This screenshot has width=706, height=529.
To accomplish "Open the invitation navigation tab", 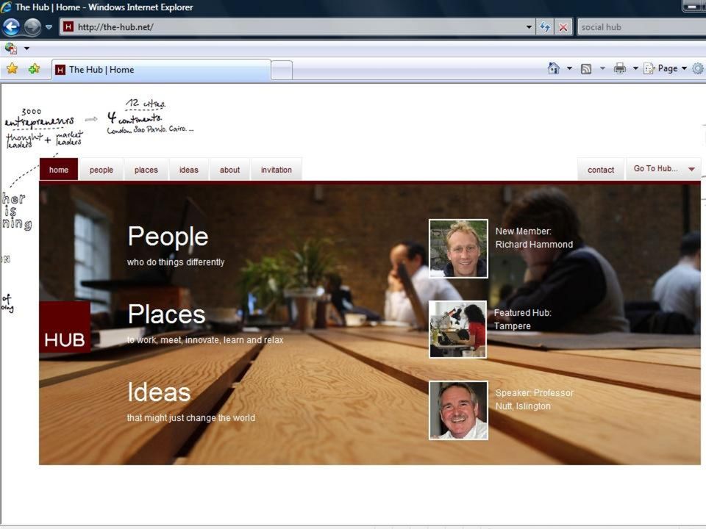I will click(x=277, y=170).
